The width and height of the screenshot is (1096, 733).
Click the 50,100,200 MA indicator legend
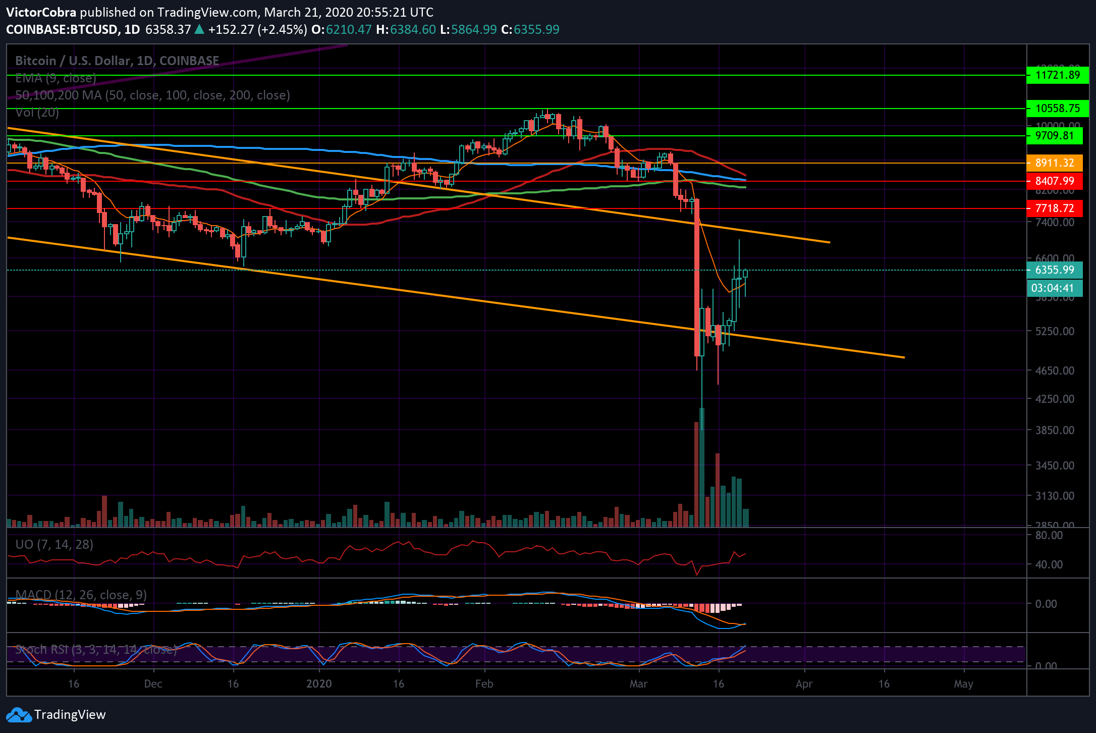pyautogui.click(x=152, y=95)
